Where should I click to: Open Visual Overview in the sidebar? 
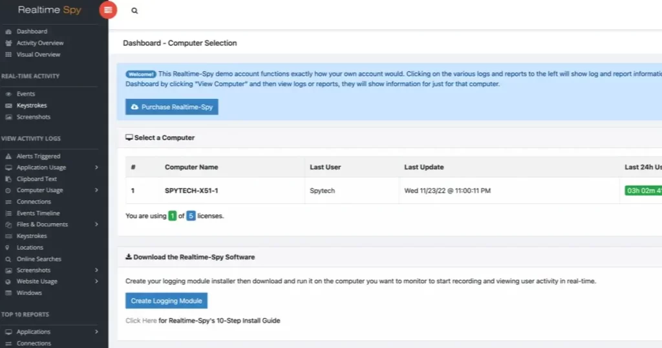pyautogui.click(x=38, y=54)
